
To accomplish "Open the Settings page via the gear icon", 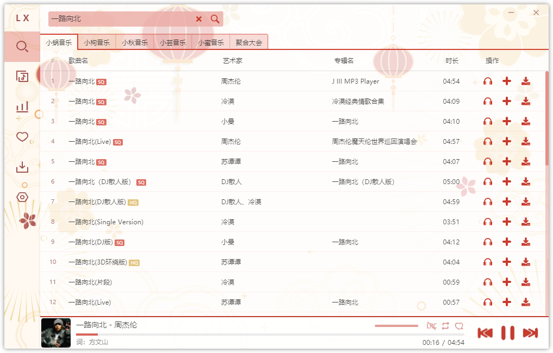I will click(x=22, y=197).
